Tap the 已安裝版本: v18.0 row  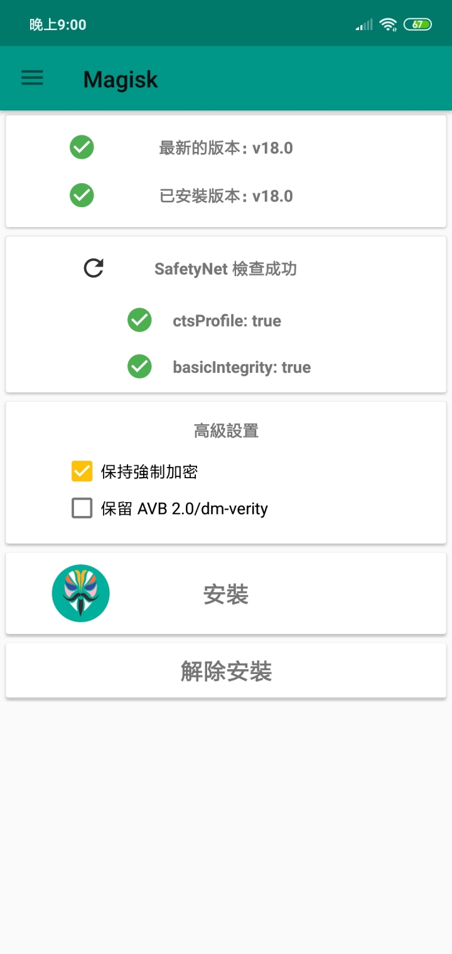click(x=226, y=196)
